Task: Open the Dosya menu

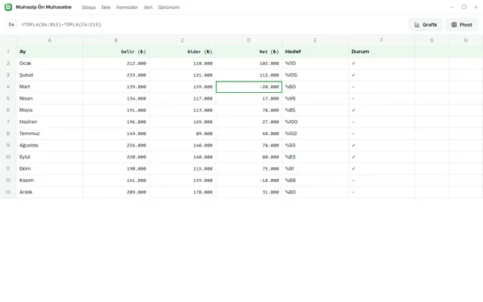Action: point(89,7)
